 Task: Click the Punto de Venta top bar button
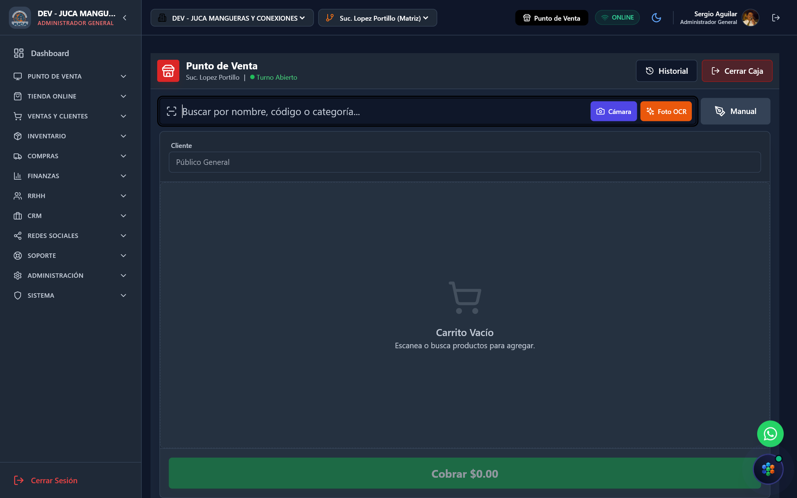(552, 18)
